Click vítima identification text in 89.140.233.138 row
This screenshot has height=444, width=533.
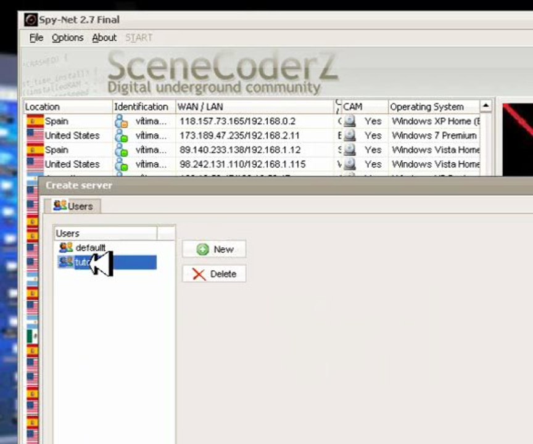[151, 150]
